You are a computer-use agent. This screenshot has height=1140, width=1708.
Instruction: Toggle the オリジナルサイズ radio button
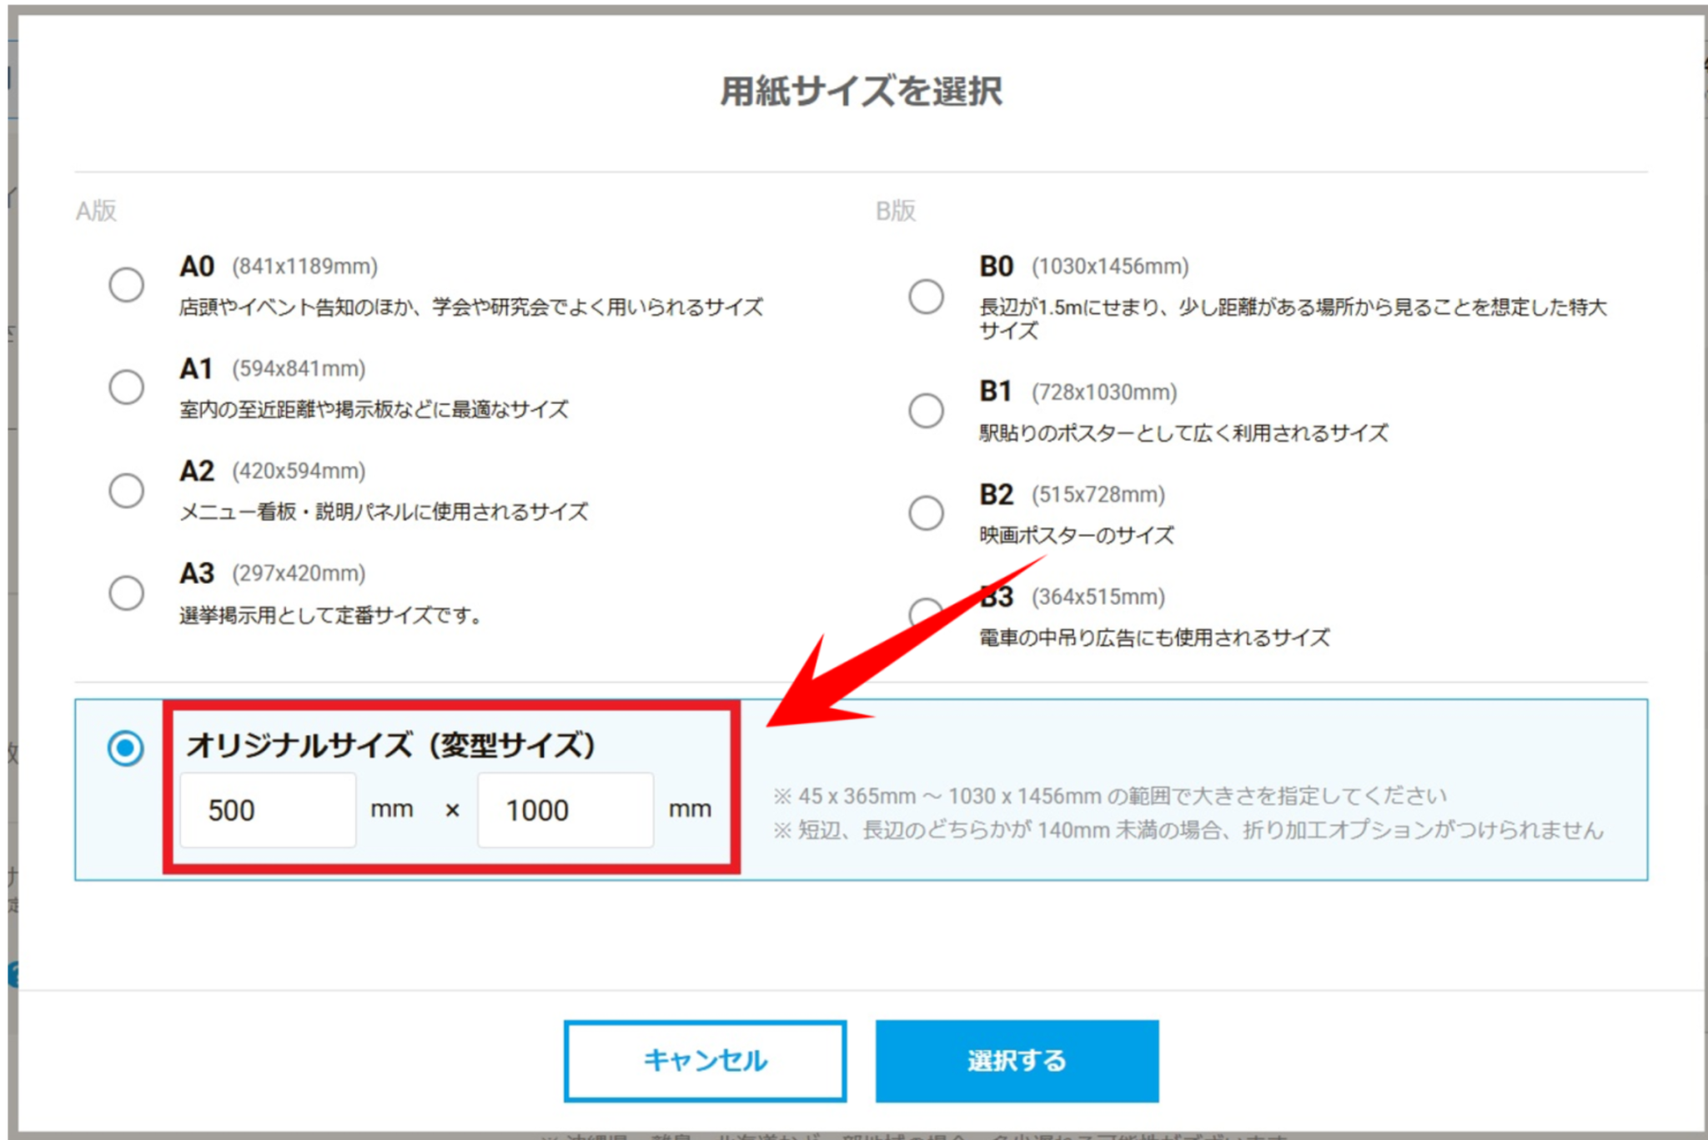pyautogui.click(x=126, y=748)
